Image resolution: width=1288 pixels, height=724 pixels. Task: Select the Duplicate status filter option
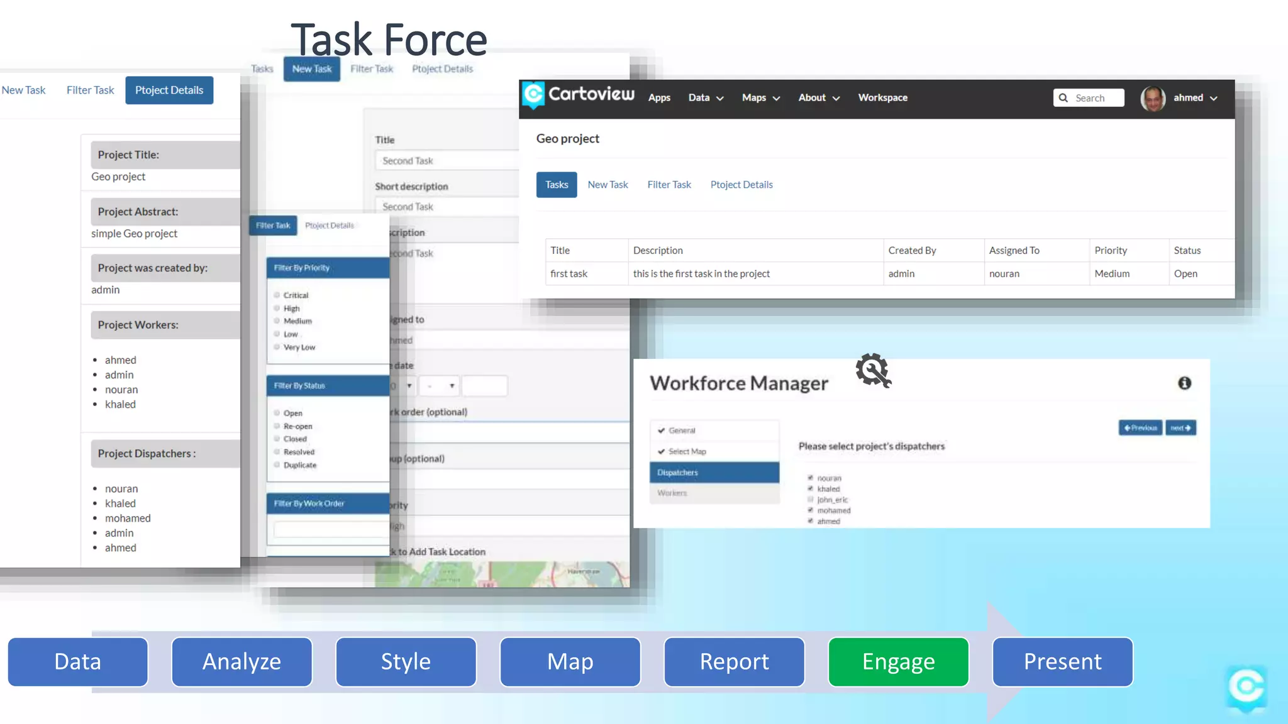click(277, 464)
